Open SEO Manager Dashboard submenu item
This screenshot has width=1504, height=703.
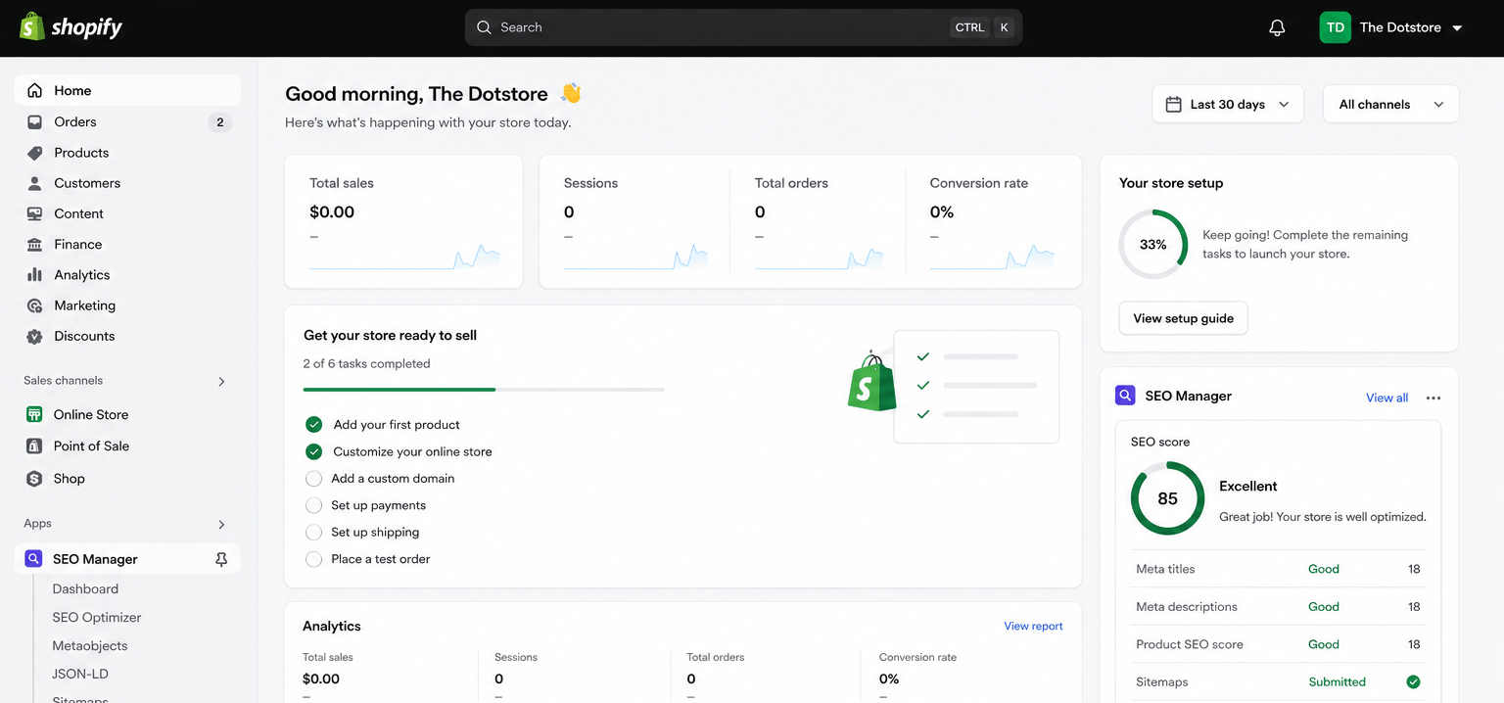tap(85, 588)
